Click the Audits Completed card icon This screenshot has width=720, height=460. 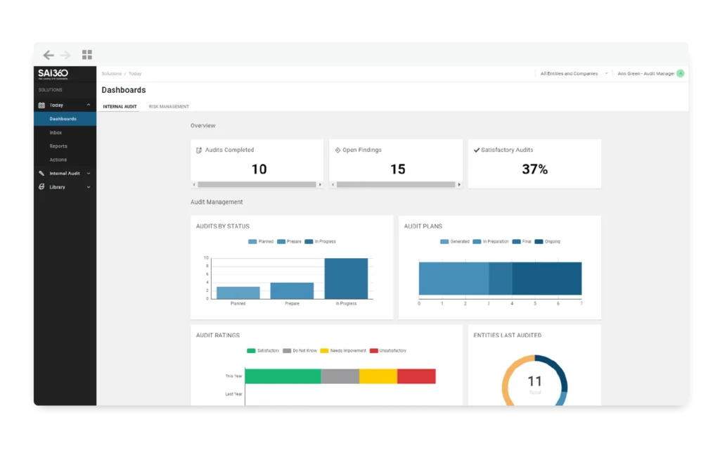point(198,149)
